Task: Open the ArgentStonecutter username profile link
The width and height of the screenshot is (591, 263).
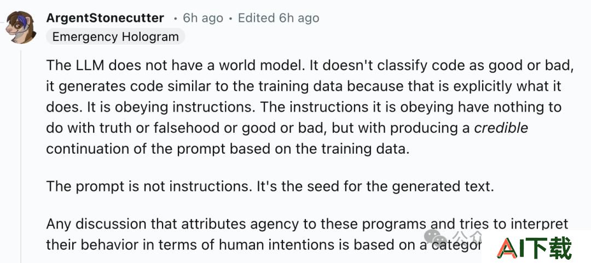Action: pyautogui.click(x=105, y=17)
